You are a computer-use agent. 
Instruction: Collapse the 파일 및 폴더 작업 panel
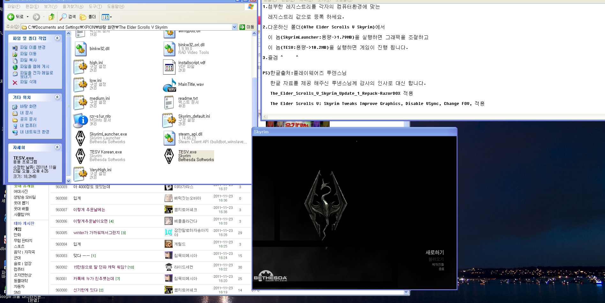pyautogui.click(x=57, y=38)
